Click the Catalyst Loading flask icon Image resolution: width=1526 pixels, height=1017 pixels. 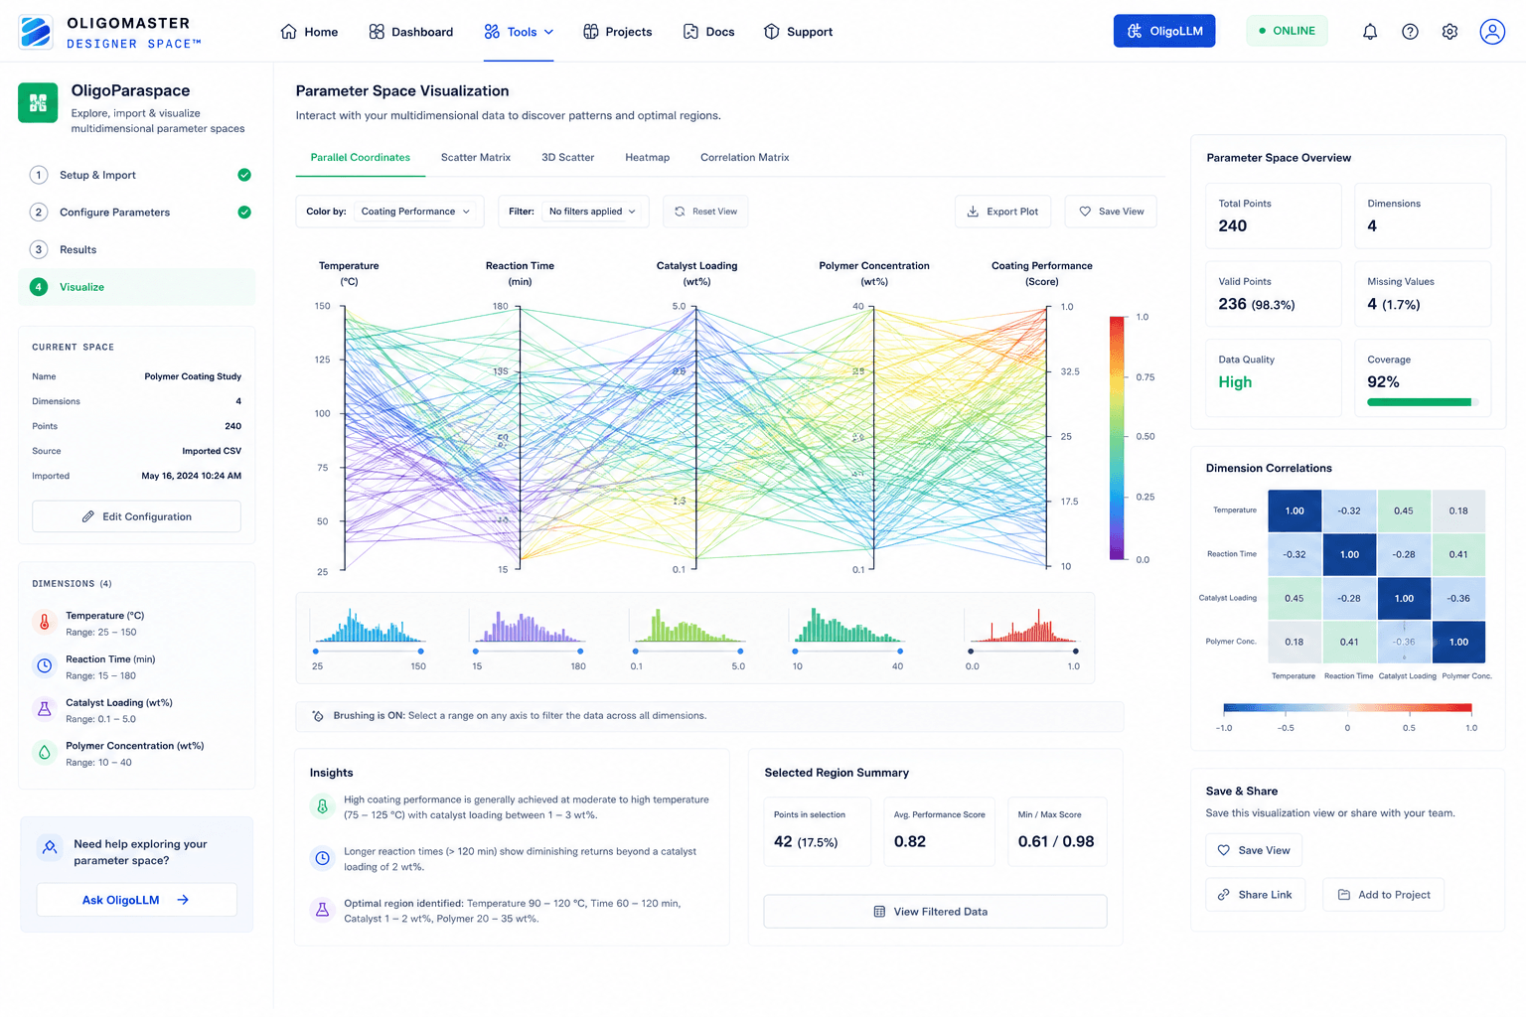click(x=45, y=709)
